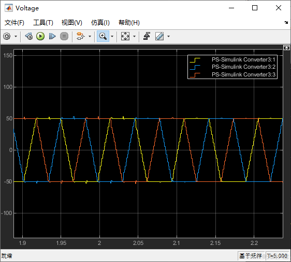The image size is (291, 262).
Task: Toggle PS-Simulink Converter3:3 legend entry
Action: 243,74
